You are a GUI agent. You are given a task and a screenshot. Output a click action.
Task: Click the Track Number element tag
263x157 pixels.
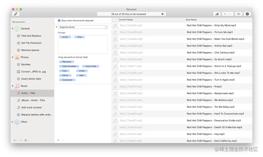pos(69,66)
